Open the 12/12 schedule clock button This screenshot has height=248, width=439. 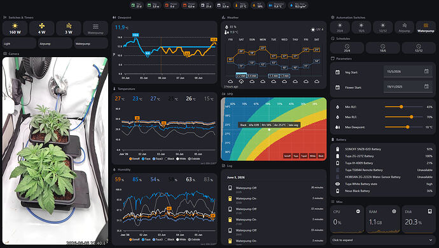[x=419, y=48]
